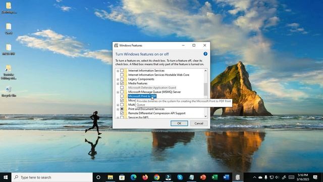Launch Firefox from the taskbar
The width and height of the screenshot is (323, 182).
point(145,177)
